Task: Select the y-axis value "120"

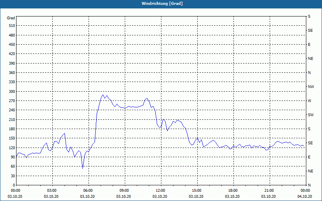Action: click(12, 148)
